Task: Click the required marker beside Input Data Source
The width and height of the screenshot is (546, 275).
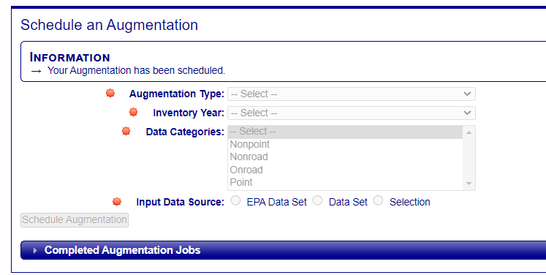Action: pos(117,201)
